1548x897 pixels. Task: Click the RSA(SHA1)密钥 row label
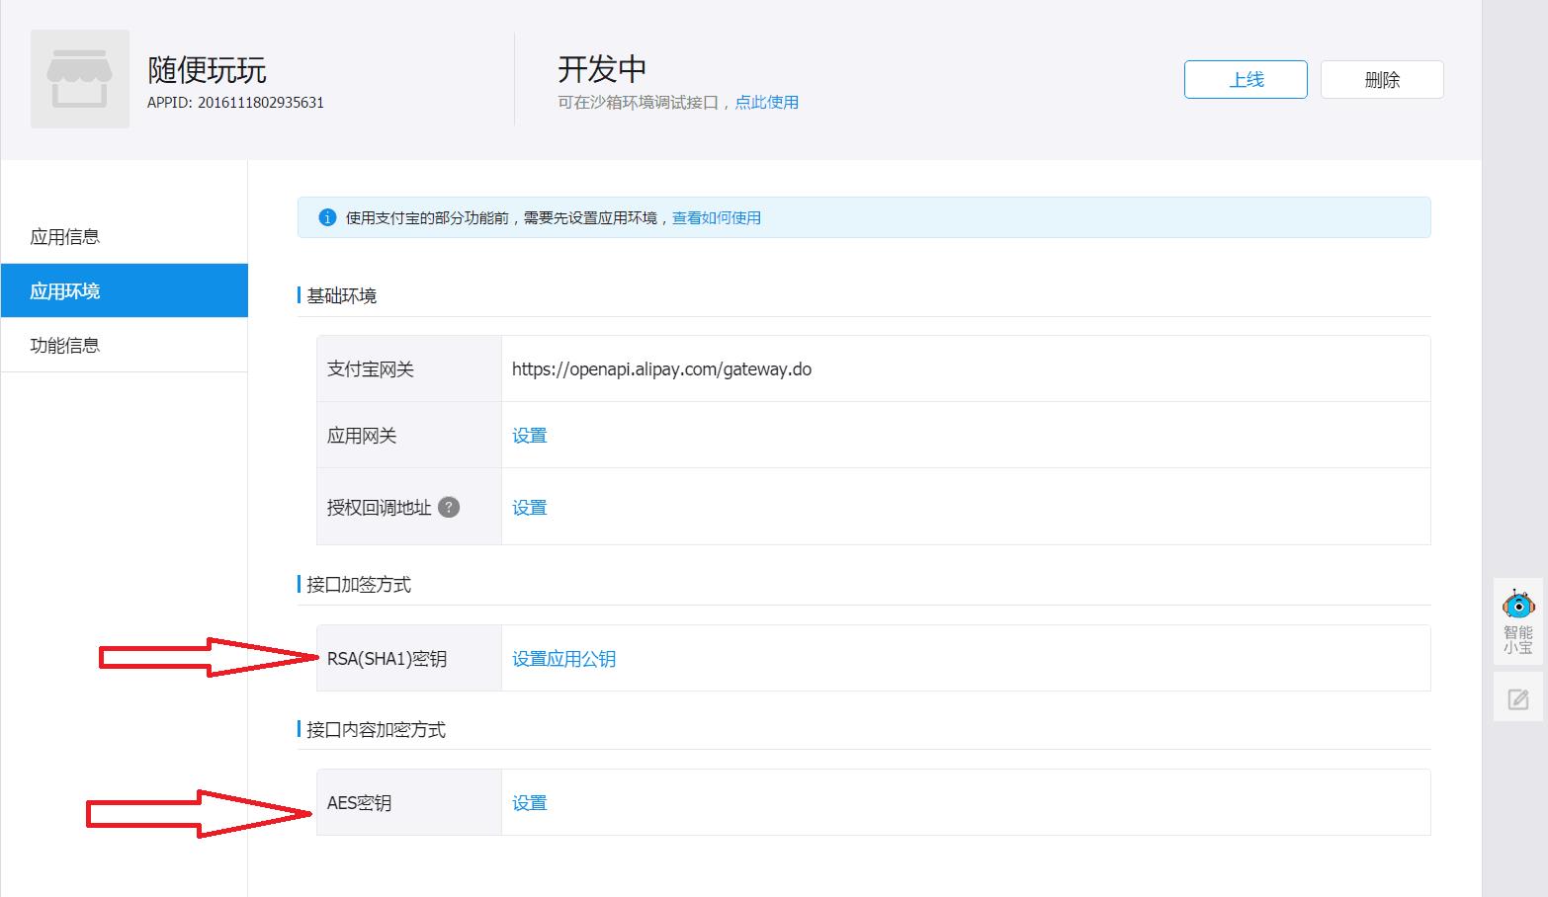[x=387, y=658]
